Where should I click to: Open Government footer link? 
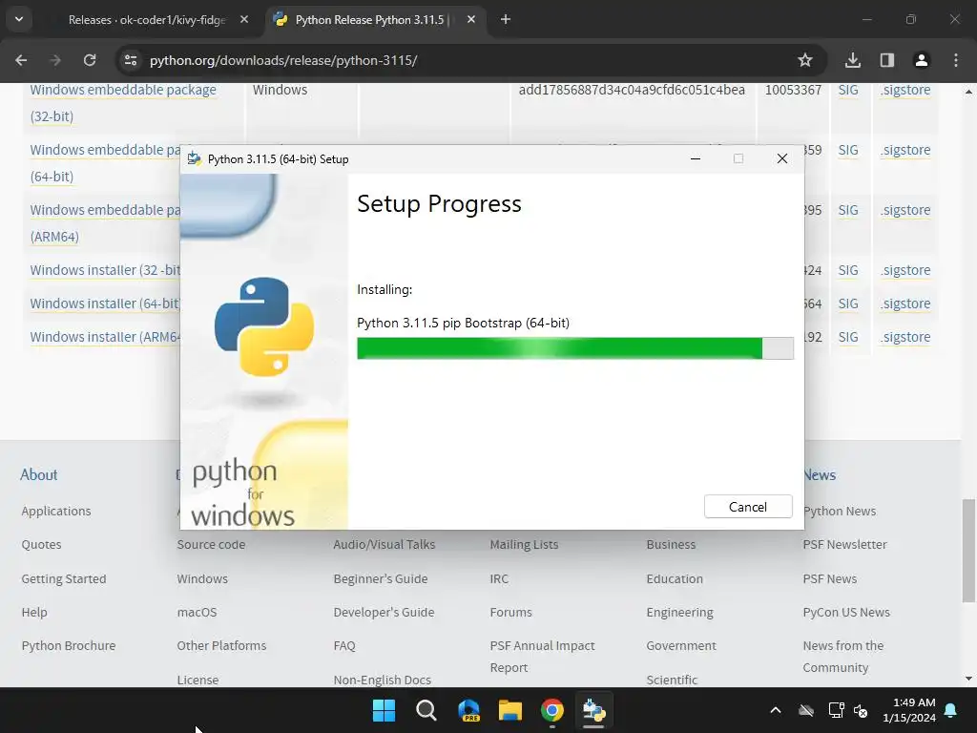pyautogui.click(x=681, y=646)
